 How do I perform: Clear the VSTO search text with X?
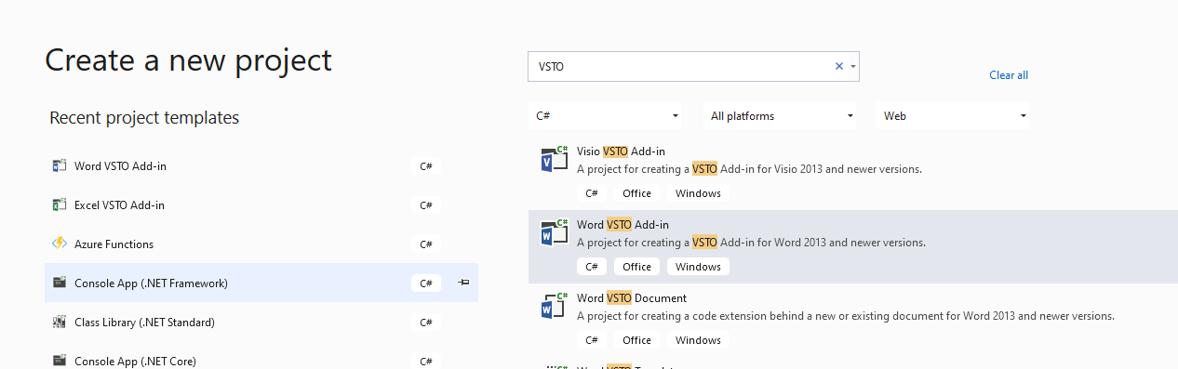point(839,66)
